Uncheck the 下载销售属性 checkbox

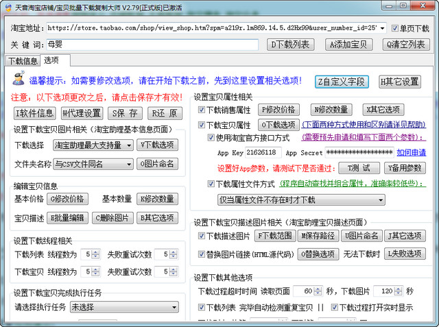click(x=202, y=110)
